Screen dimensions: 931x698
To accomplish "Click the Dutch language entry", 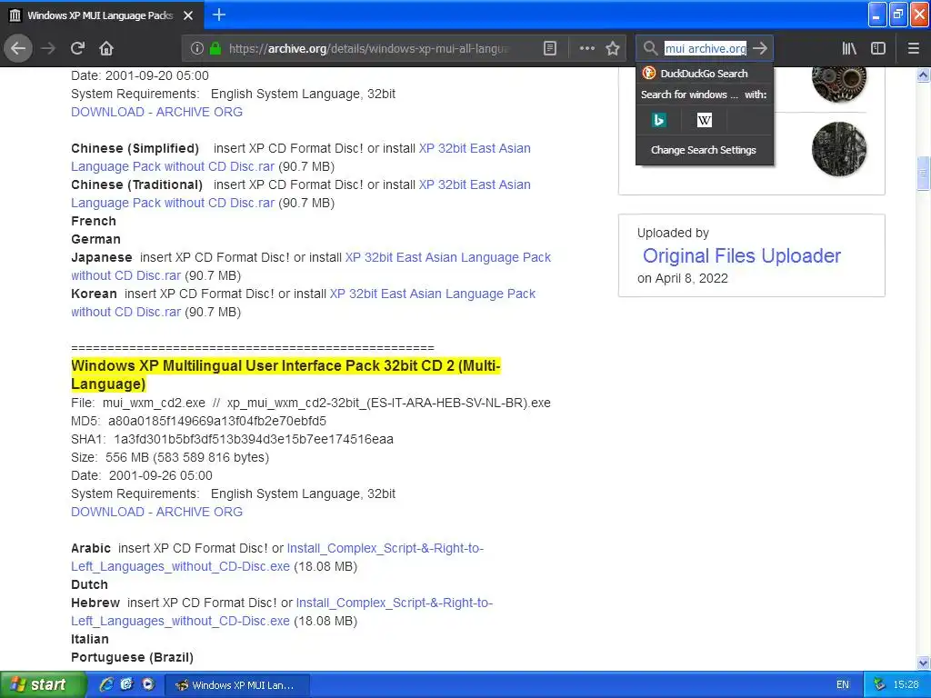I will [x=89, y=584].
